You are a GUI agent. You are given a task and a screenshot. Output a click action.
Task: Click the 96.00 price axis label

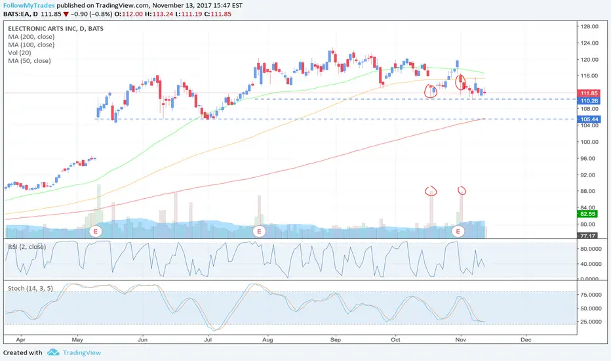point(588,158)
